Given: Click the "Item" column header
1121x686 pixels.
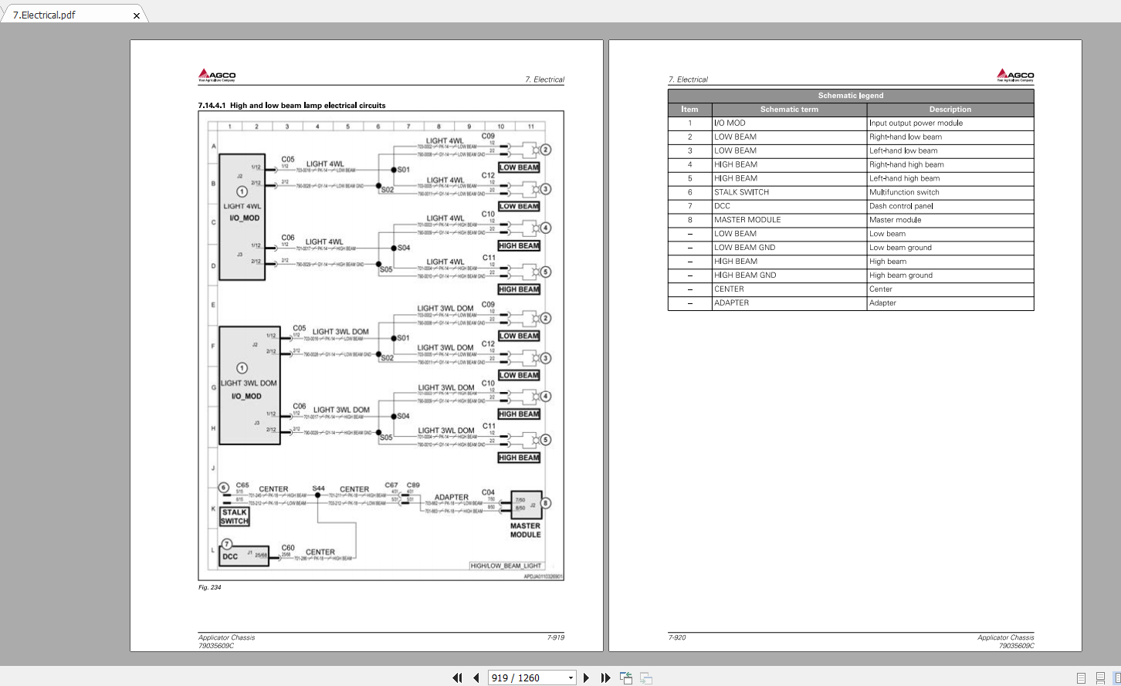Looking at the screenshot, I should [690, 110].
